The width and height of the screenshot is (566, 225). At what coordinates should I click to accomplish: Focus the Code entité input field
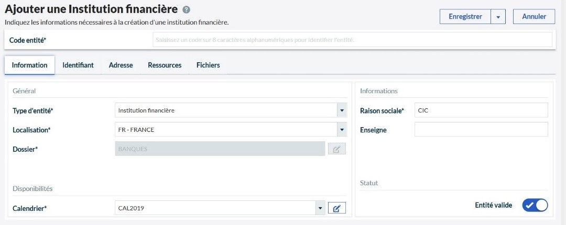352,40
